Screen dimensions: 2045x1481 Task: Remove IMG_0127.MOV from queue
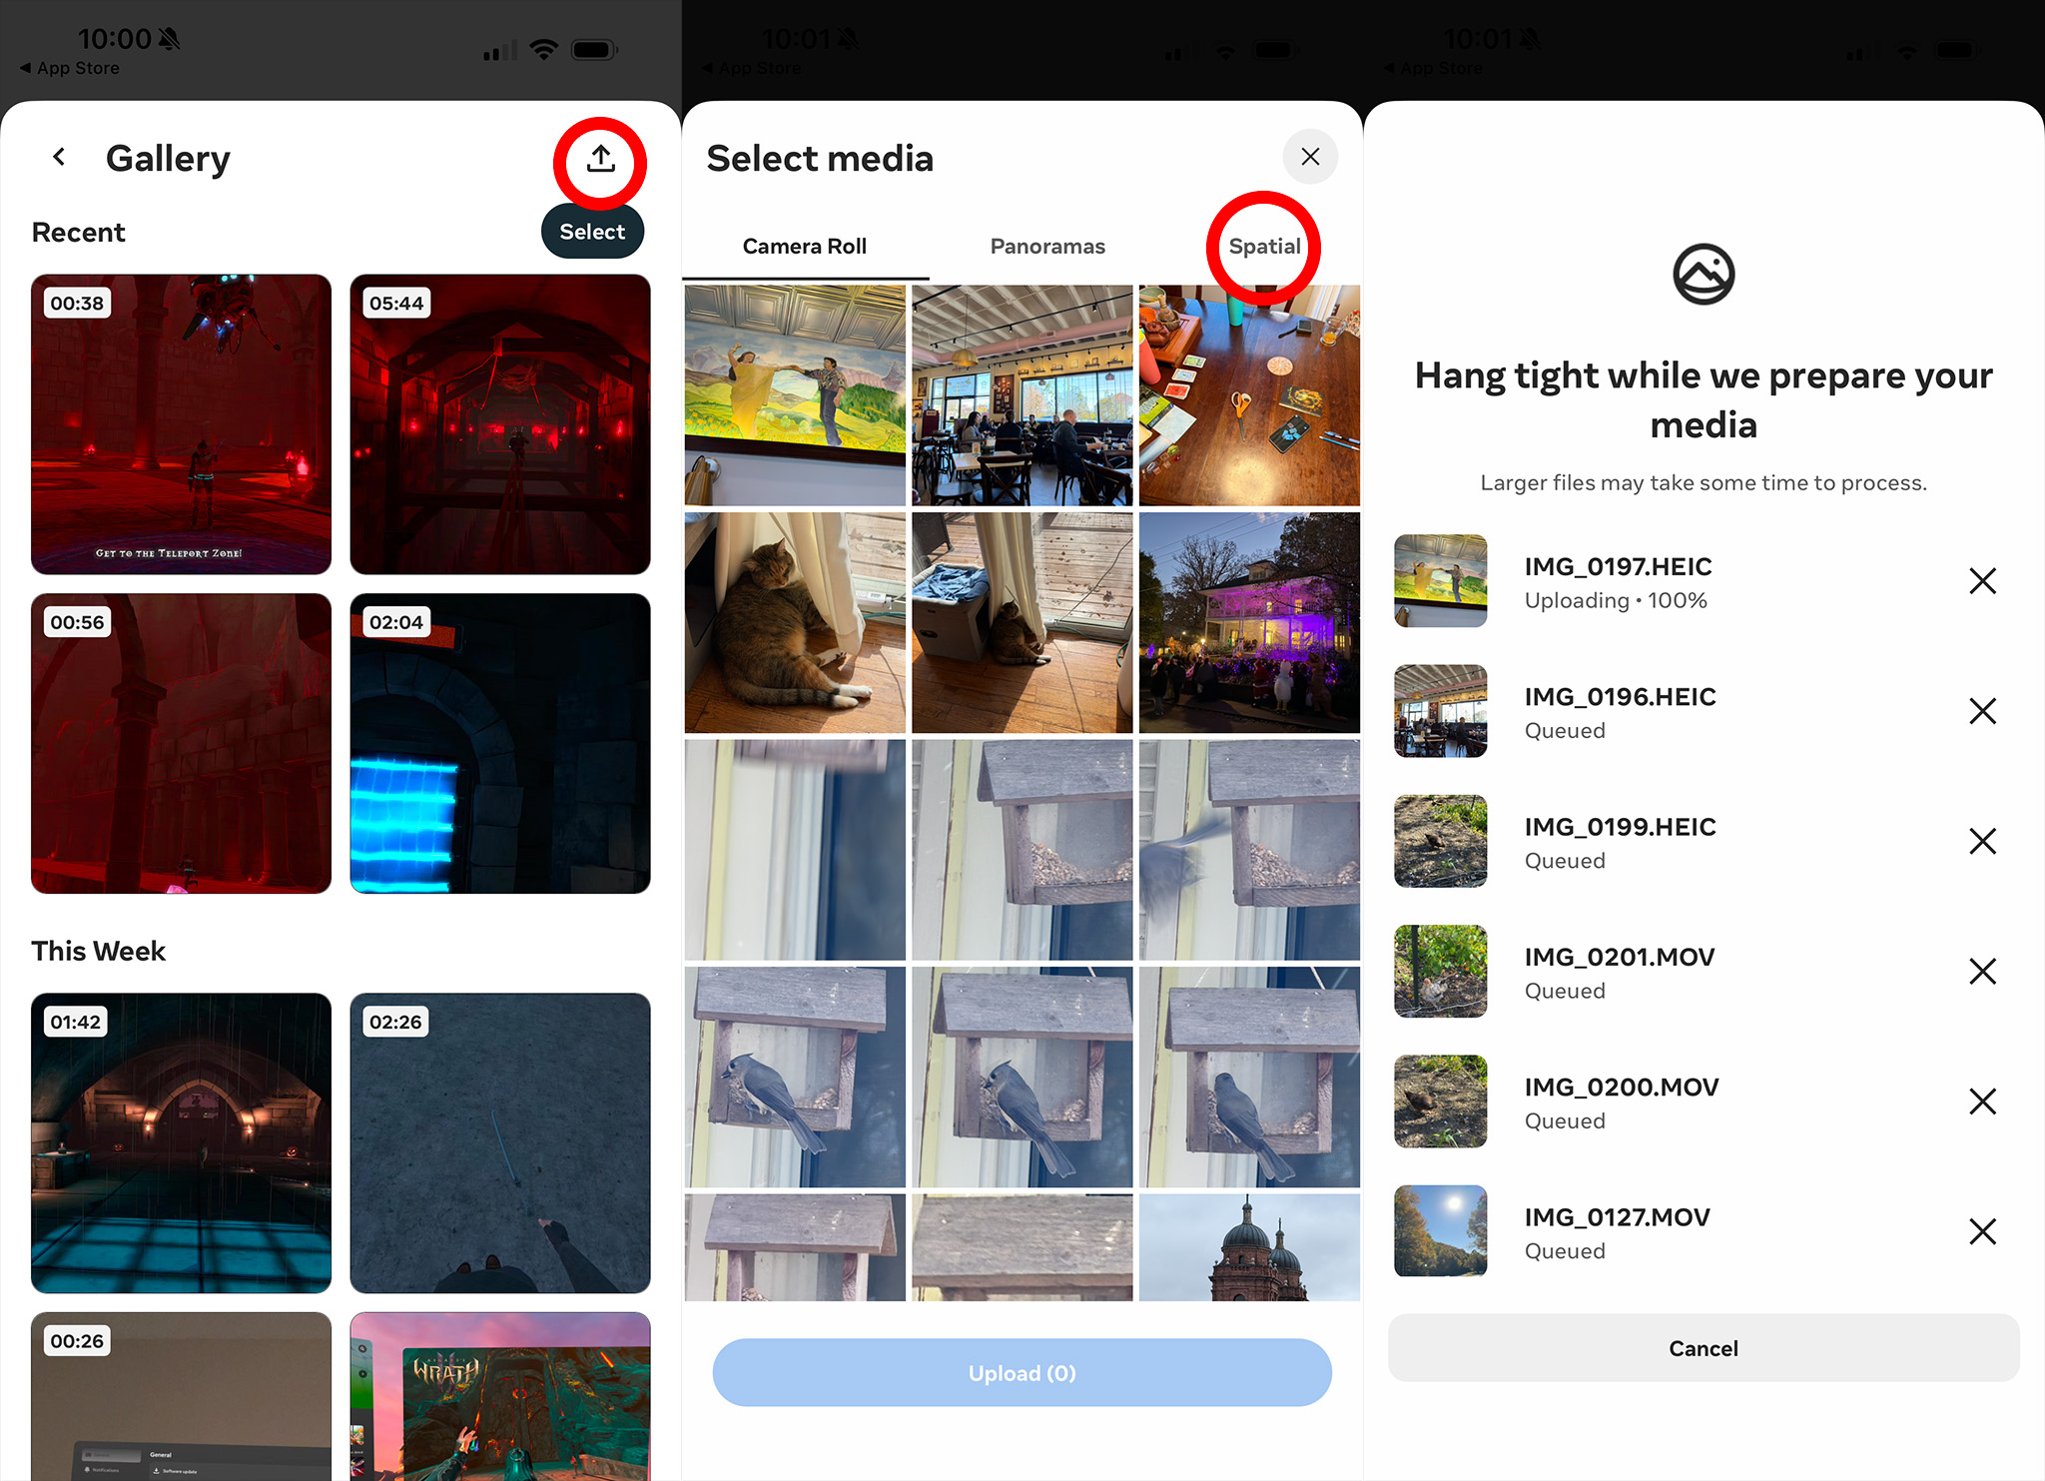pos(1982,1231)
